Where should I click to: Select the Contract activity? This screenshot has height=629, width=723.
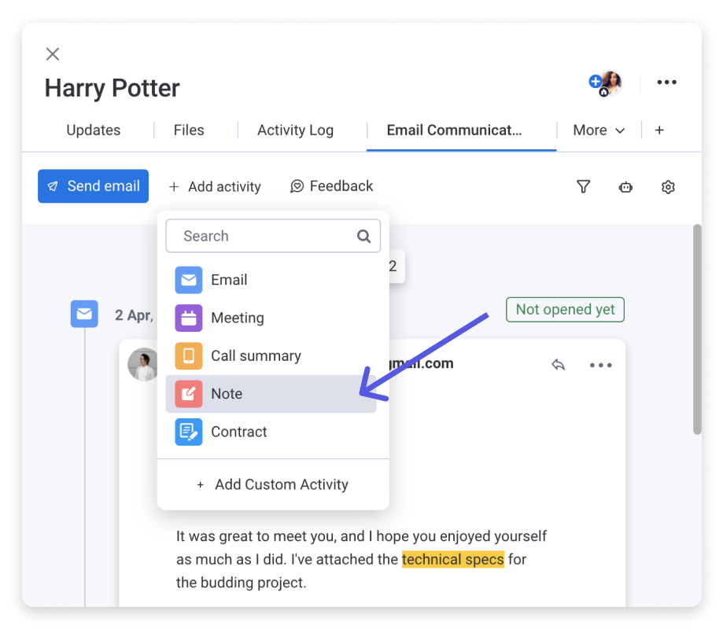tap(271, 432)
